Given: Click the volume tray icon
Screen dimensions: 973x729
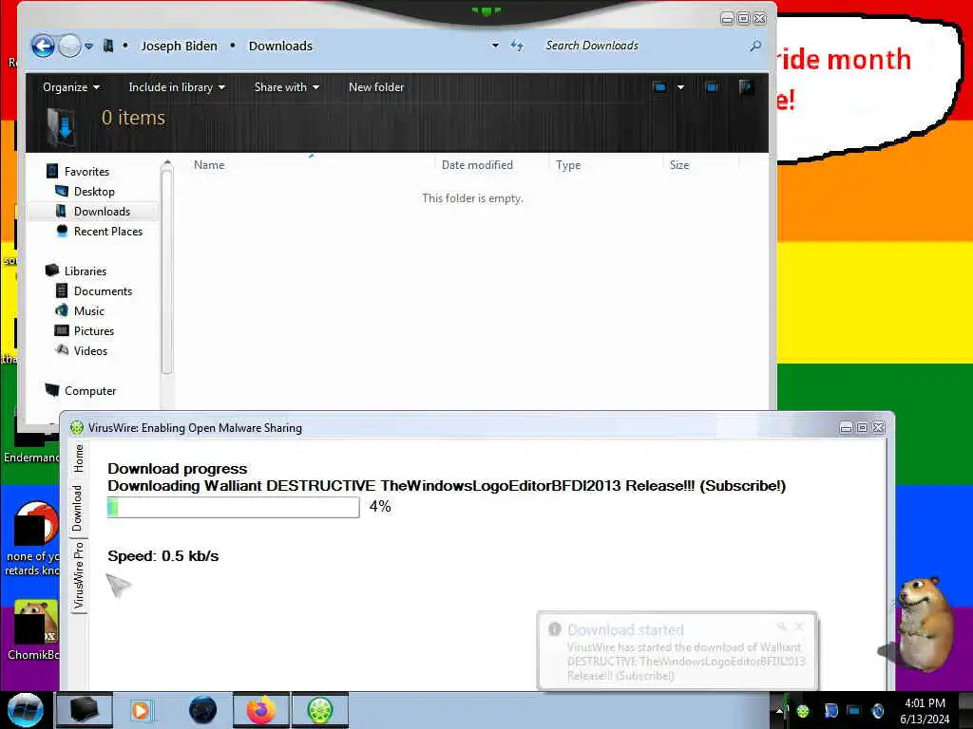Looking at the screenshot, I should pos(877,711).
